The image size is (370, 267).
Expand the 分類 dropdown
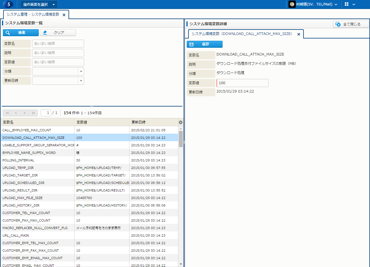point(81,71)
